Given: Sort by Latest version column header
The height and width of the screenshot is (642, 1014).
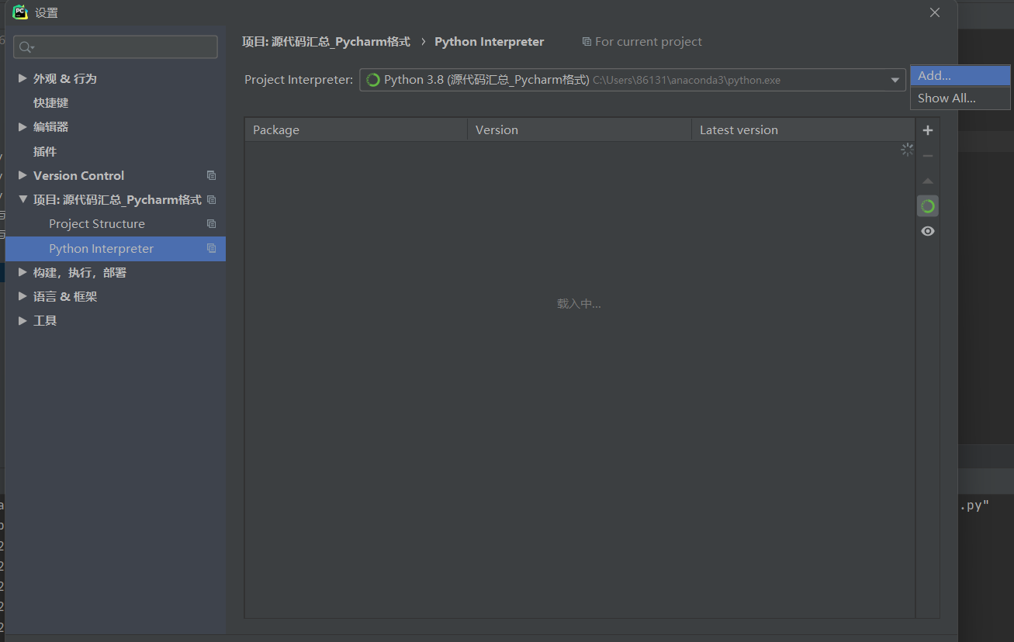Looking at the screenshot, I should (803, 129).
